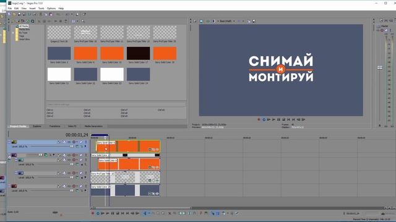Click the Project Media search magnifier icon
Viewport: 396px width, 222px height.
[x=83, y=22]
